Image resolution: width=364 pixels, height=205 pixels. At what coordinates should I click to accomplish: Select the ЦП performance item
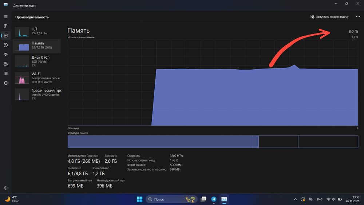pyautogui.click(x=37, y=31)
